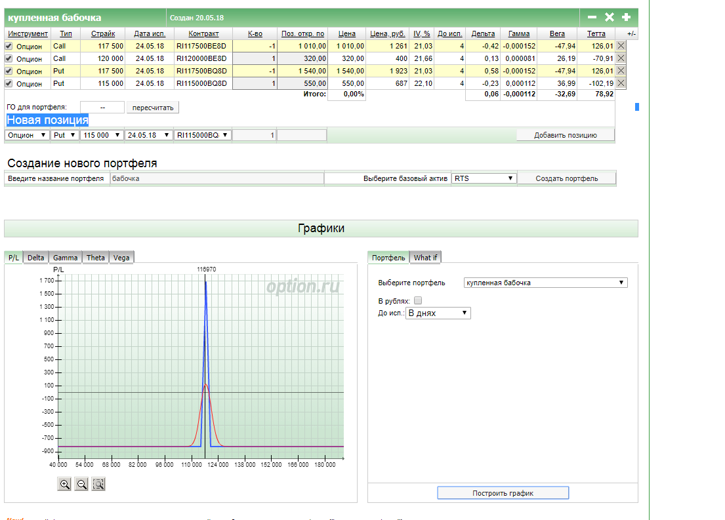Viewport: 725px width, 520px height.
Task: Click the "Добавить позицию" button
Action: tap(565, 135)
